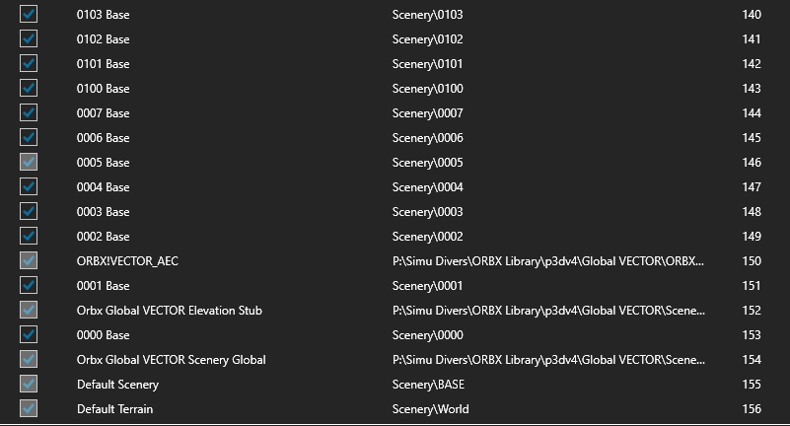The image size is (790, 426).
Task: Uncheck the 0103 Base checkbox
Action: tap(29, 14)
